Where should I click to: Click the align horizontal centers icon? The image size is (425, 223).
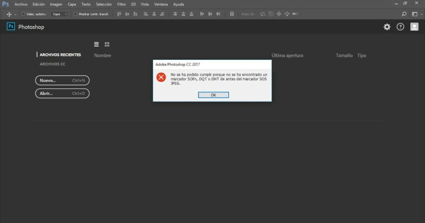(154, 14)
